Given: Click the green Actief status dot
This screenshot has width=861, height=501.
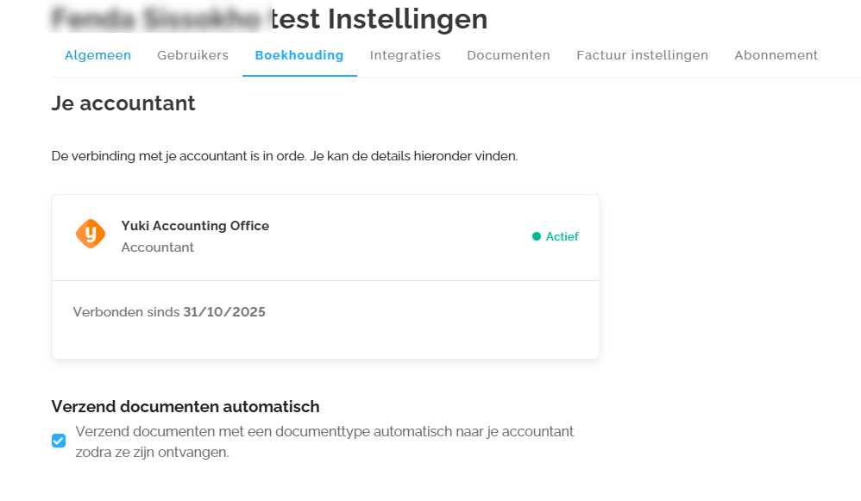Looking at the screenshot, I should coord(537,236).
